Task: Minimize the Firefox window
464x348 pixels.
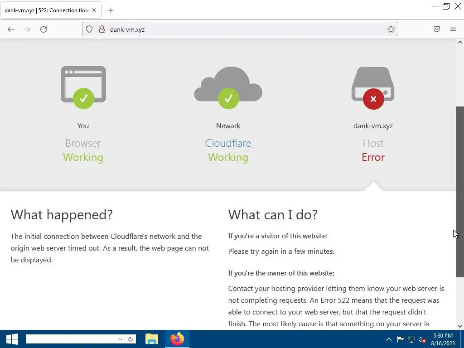Action: [435, 6]
